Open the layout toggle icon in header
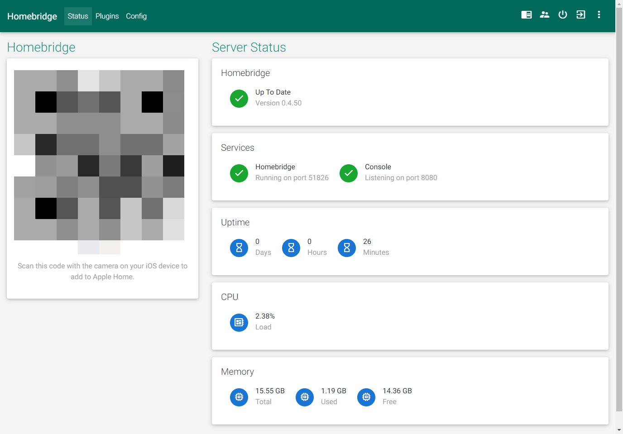Screen dimensions: 623x434 pyautogui.click(x=527, y=14)
